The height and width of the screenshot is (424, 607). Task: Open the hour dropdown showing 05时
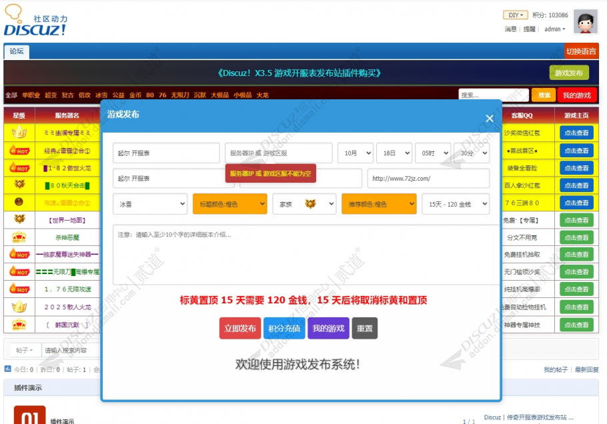coord(433,153)
